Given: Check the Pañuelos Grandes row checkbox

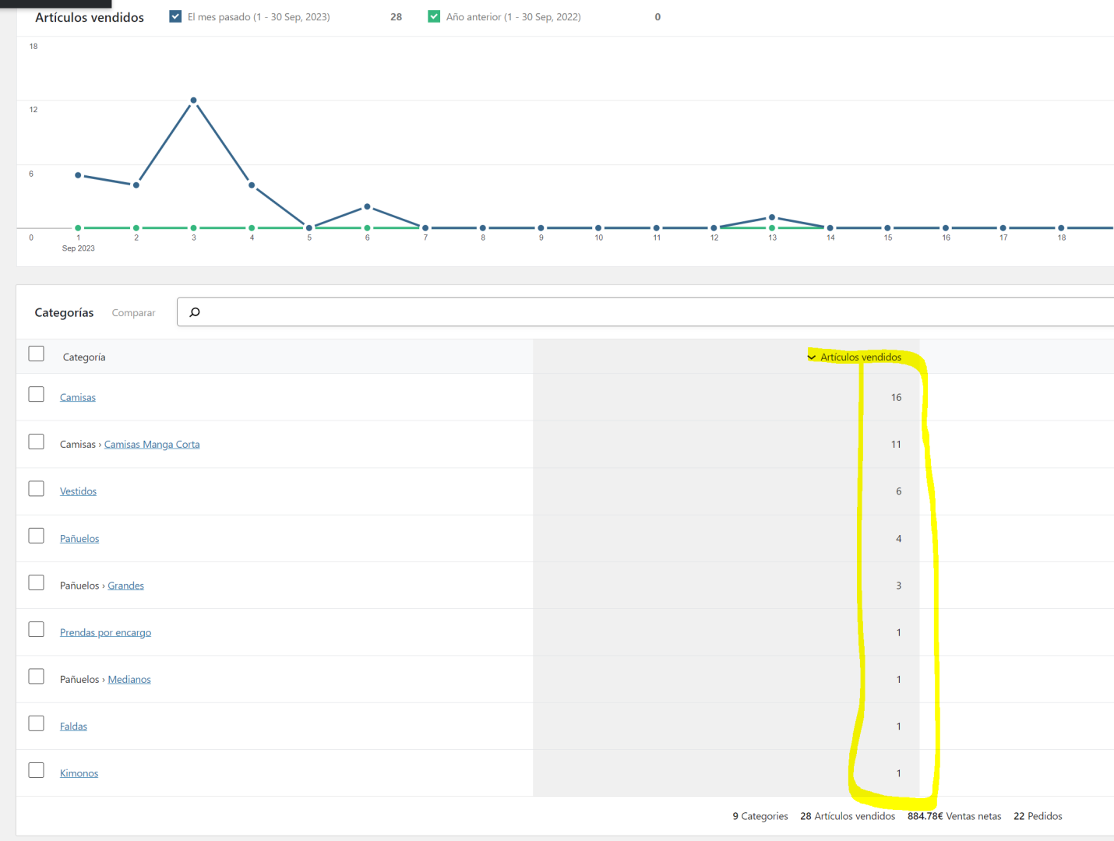Looking at the screenshot, I should pos(37,582).
